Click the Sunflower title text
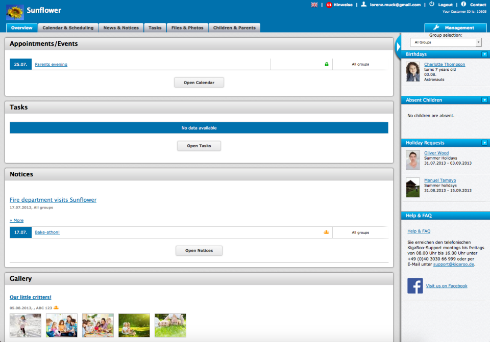 pyautogui.click(x=44, y=10)
